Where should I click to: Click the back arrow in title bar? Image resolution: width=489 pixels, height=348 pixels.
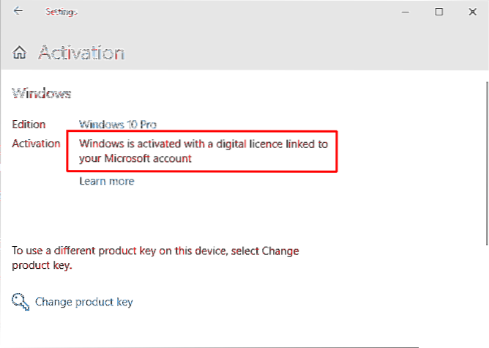click(18, 12)
